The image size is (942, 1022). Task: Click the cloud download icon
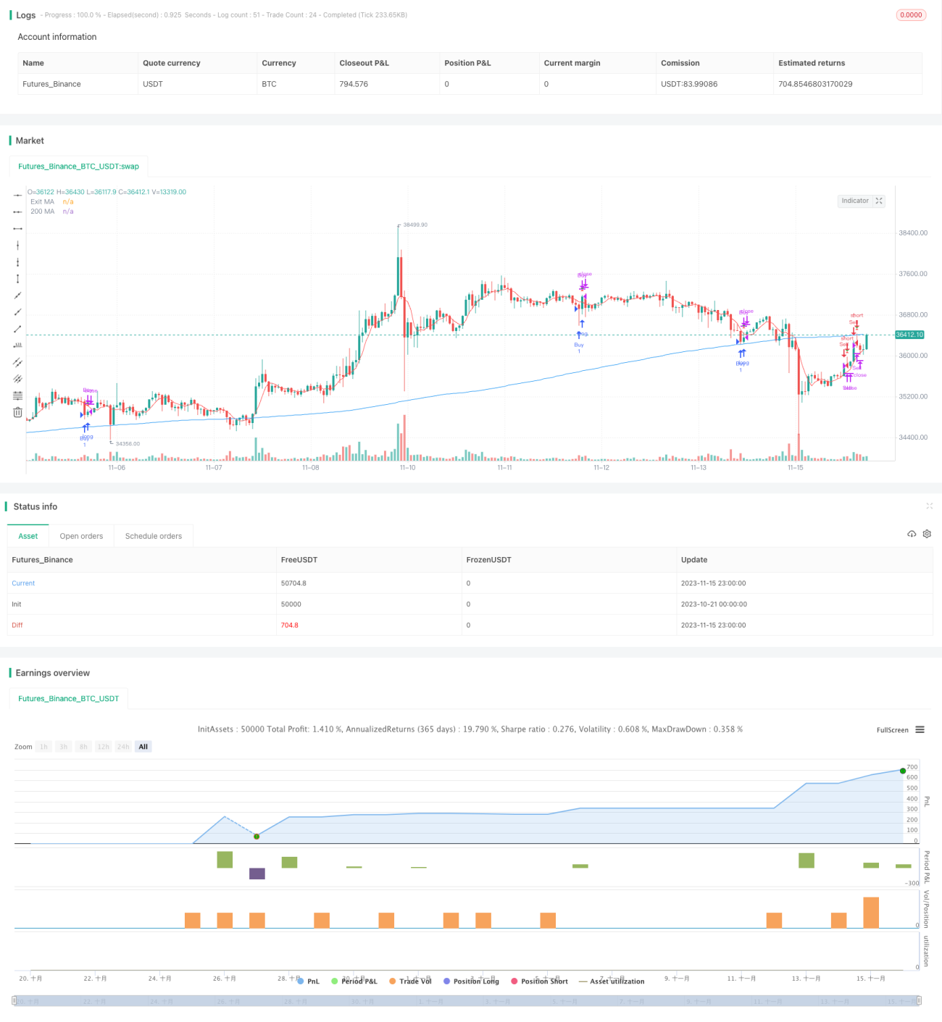[912, 534]
